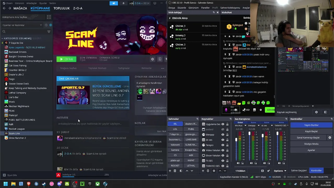
Task: Open source properties gear below preview
Action: point(317,112)
